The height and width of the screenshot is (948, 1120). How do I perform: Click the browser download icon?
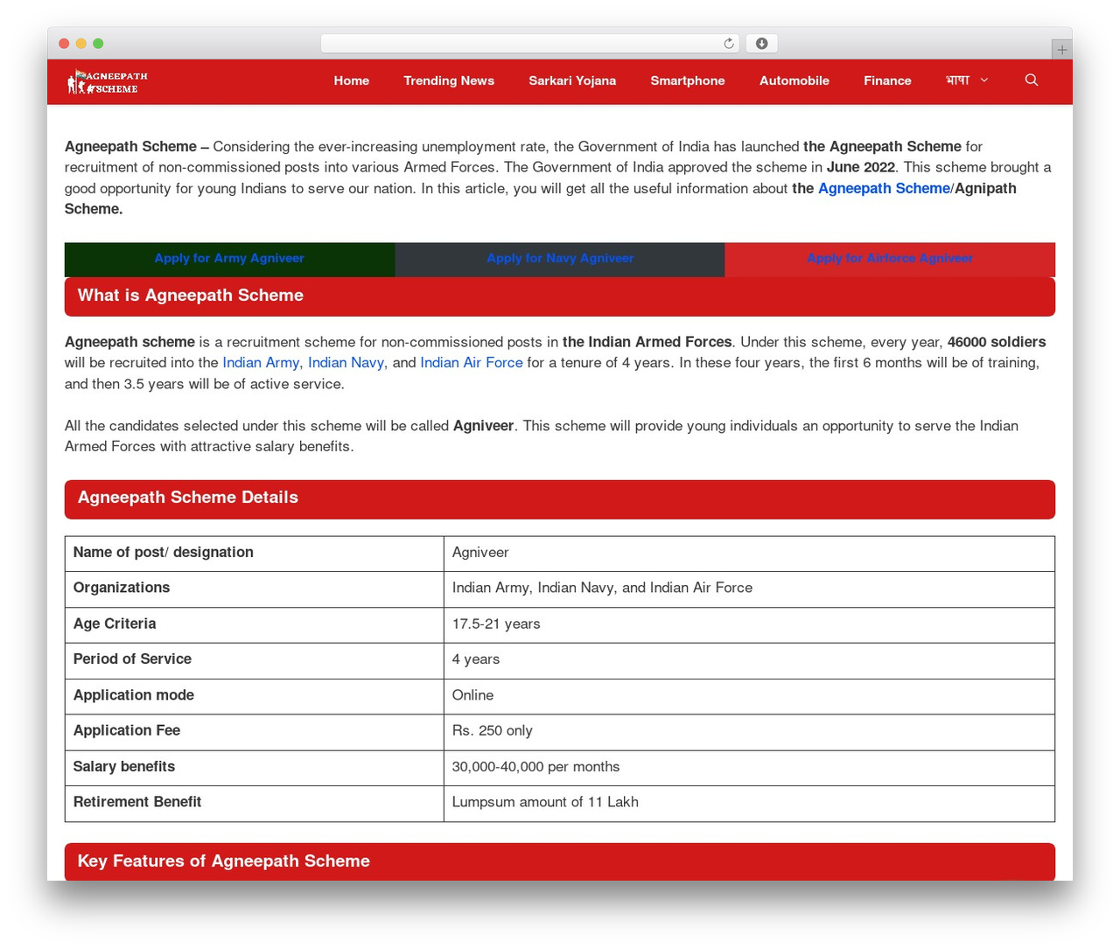762,44
